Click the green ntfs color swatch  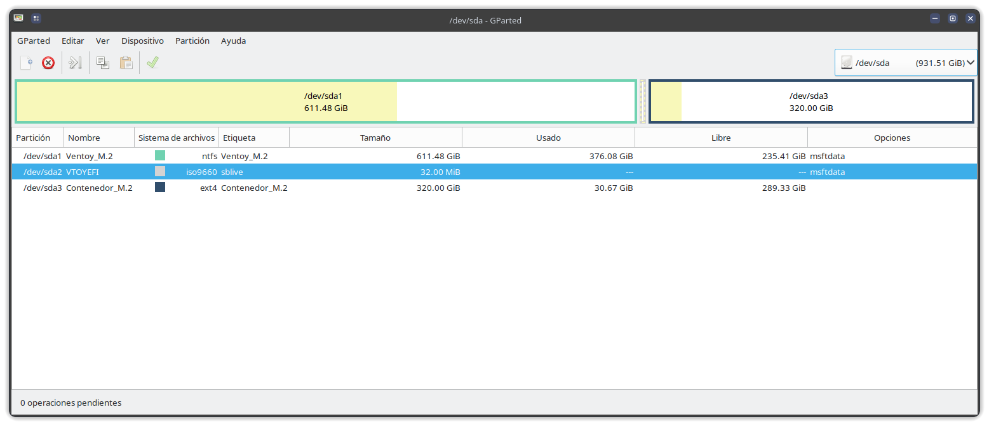click(160, 155)
